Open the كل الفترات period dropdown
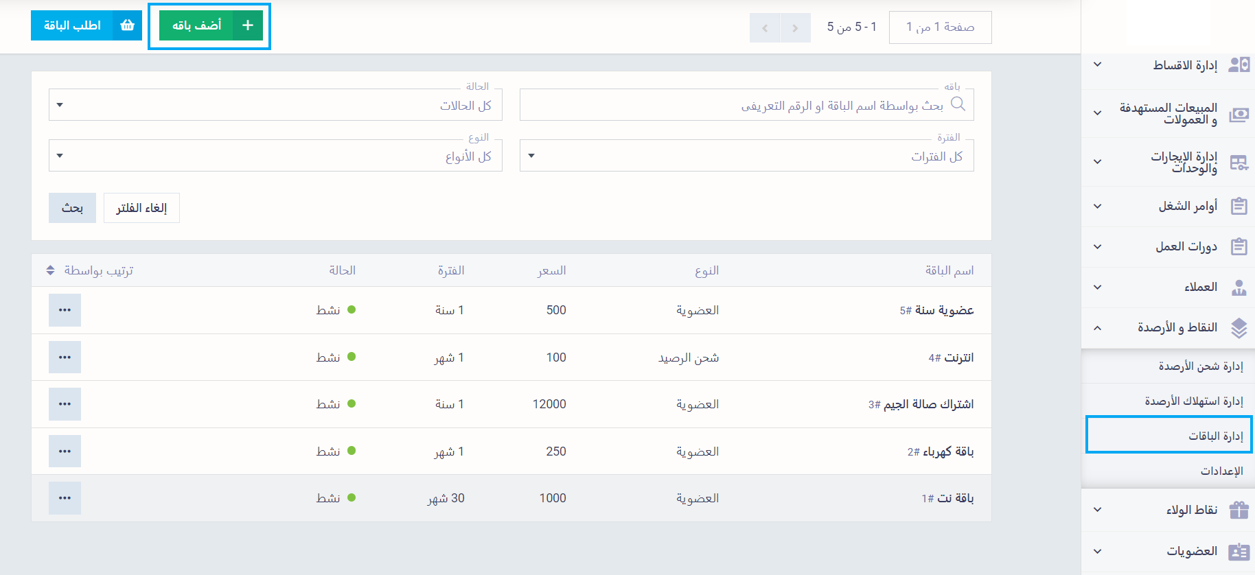This screenshot has width=1255, height=575. tap(746, 156)
